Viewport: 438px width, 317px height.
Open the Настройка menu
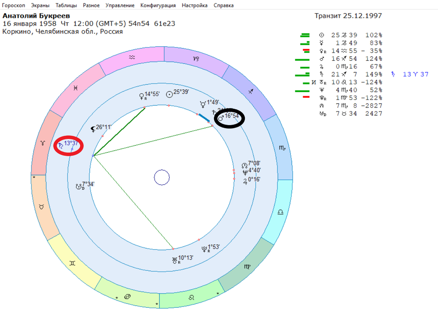[x=195, y=5]
